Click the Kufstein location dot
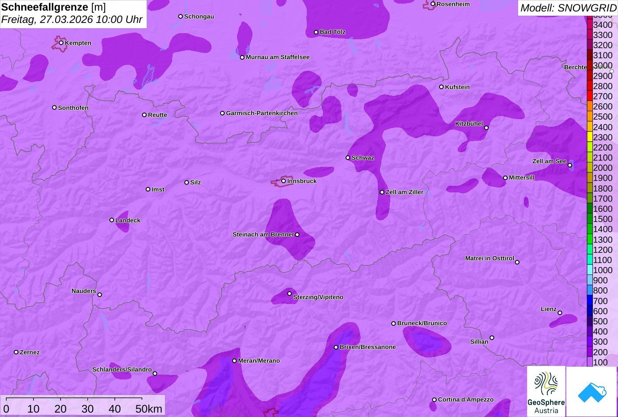618x417 pixels. (441, 87)
